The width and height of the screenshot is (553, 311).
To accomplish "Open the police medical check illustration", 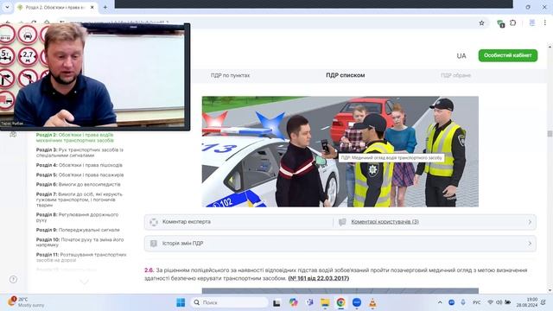I will point(340,152).
